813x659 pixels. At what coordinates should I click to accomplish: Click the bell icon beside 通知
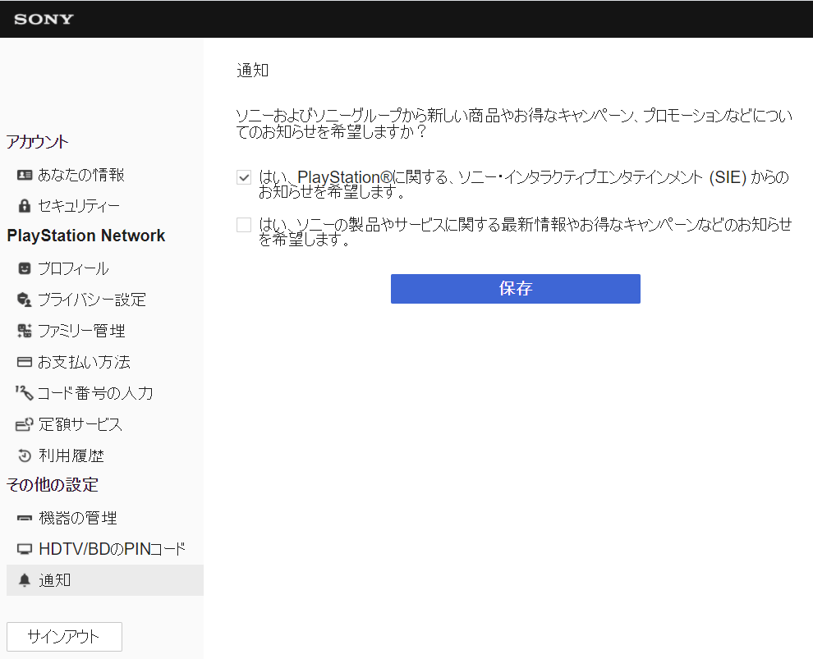tap(25, 579)
